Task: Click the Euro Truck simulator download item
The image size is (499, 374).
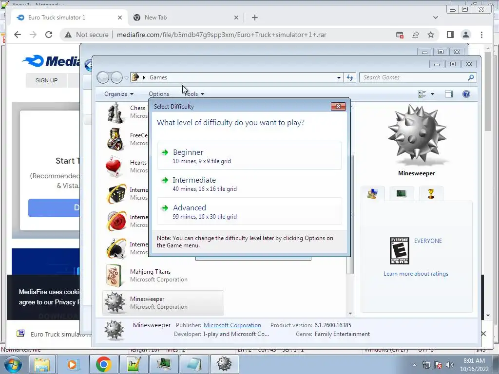Action: 54,334
